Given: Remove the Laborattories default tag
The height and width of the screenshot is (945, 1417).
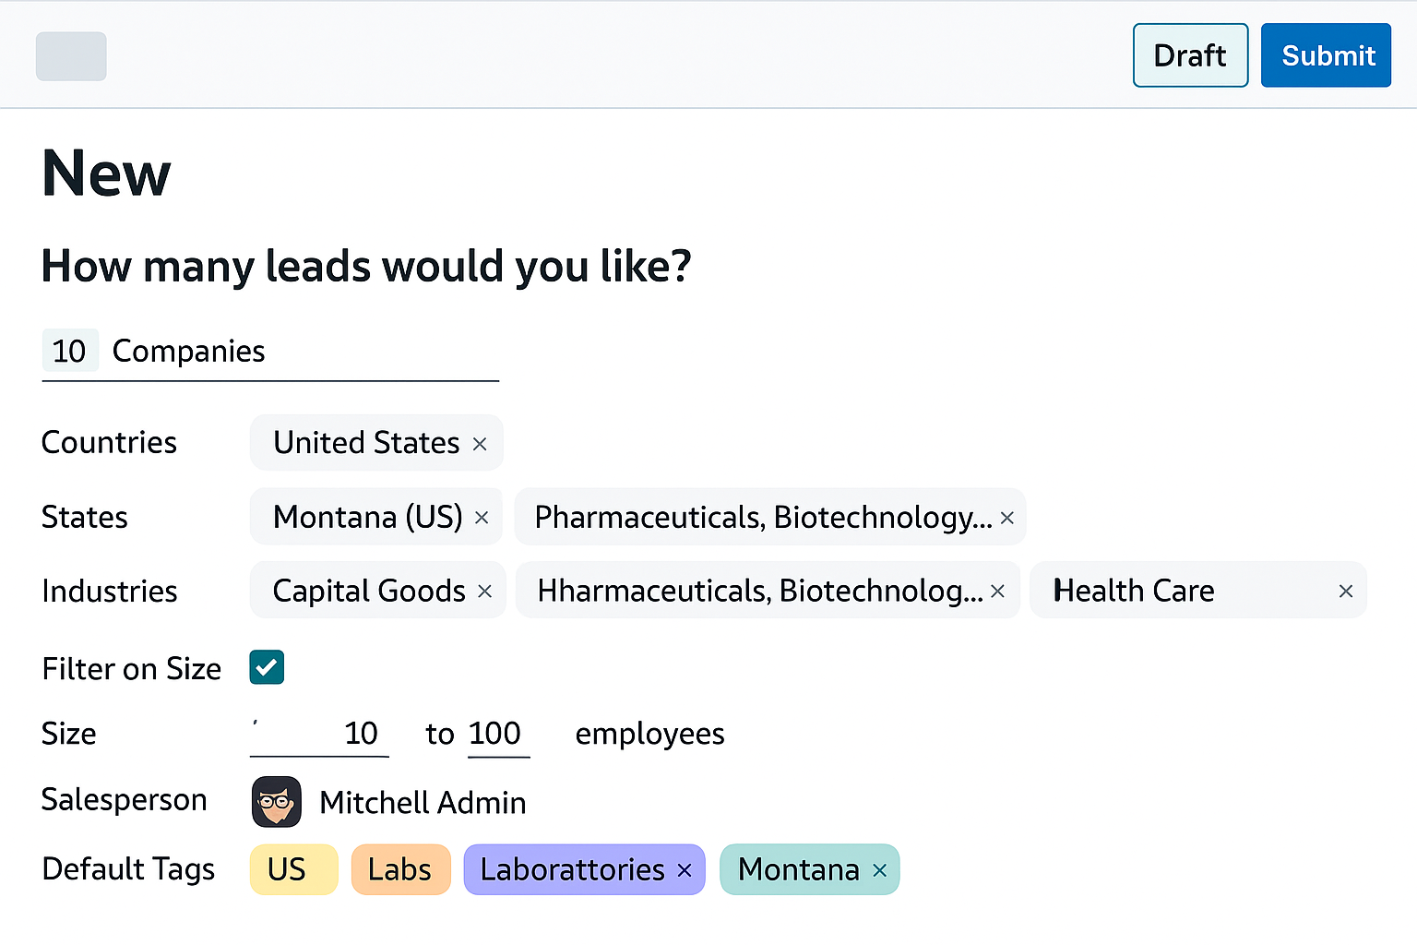Looking at the screenshot, I should click(x=685, y=870).
